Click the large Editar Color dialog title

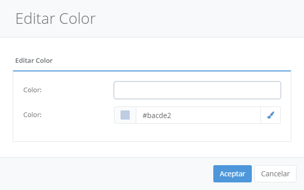55,19
